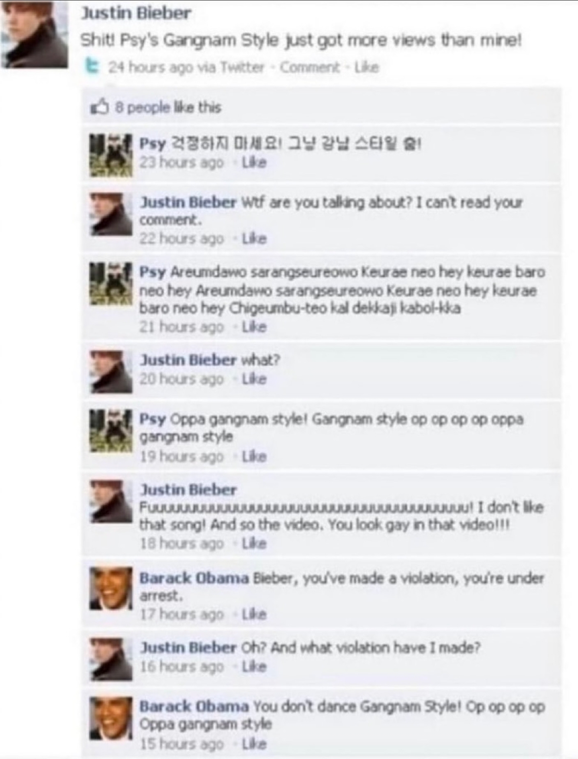Like Barack Obama's comment from 17 hours ago
Image resolution: width=578 pixels, height=759 pixels.
click(254, 615)
